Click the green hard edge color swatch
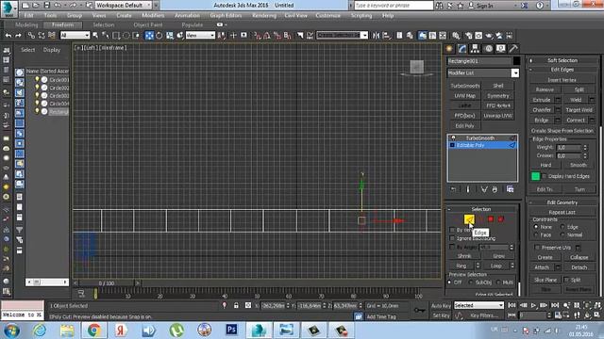Viewport: 604px width, 339px height. (x=535, y=176)
